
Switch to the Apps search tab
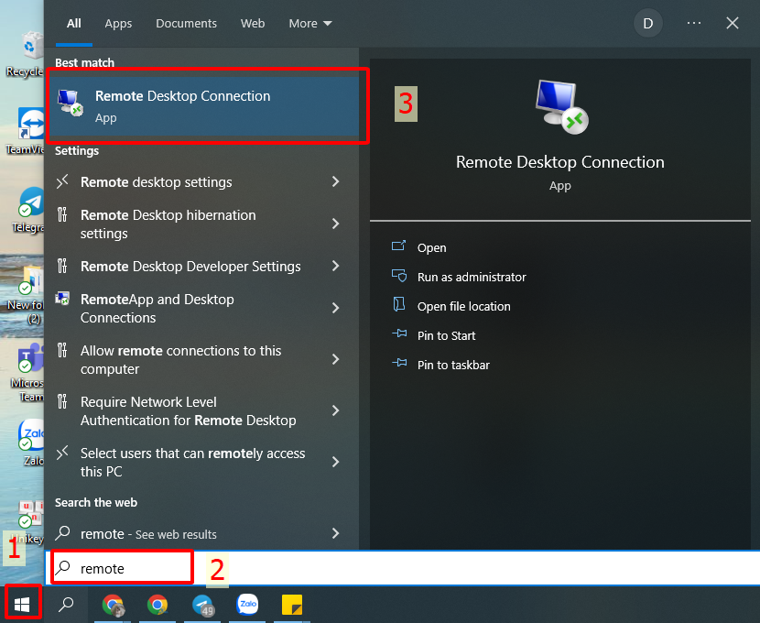click(x=118, y=23)
